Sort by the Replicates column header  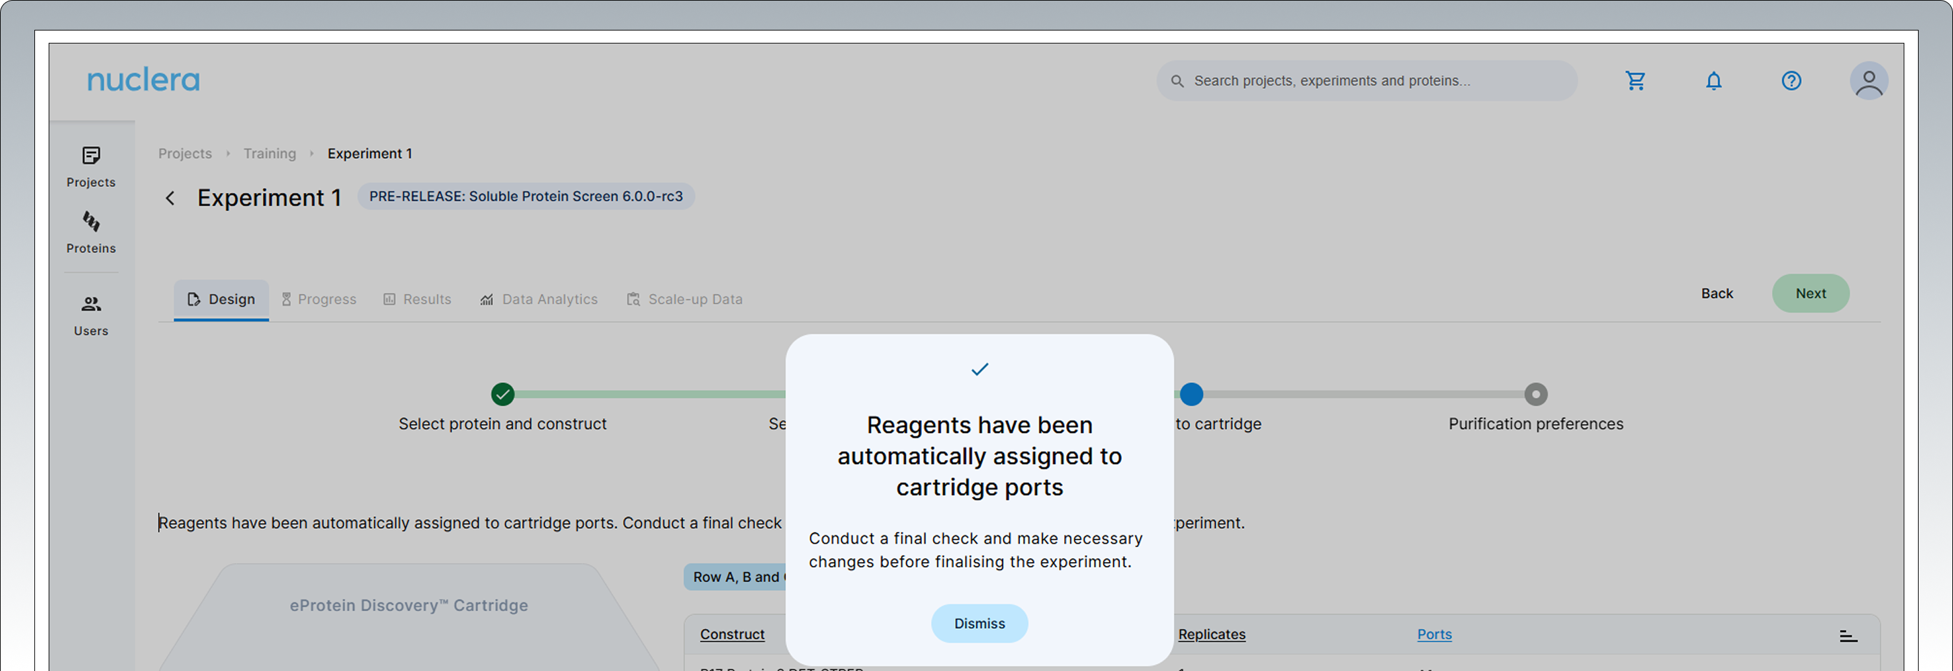click(x=1211, y=634)
